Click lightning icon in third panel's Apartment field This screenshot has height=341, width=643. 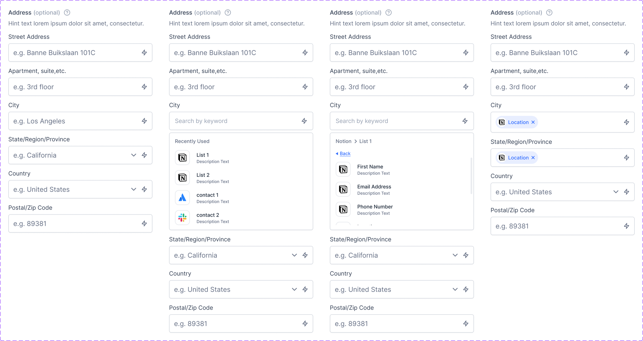(466, 87)
